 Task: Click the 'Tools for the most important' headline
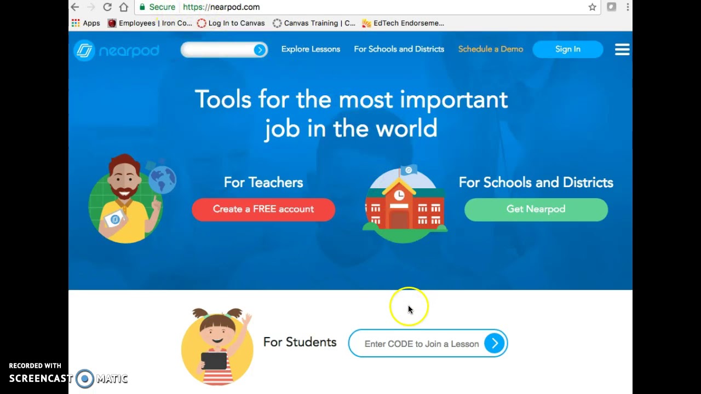351,100
